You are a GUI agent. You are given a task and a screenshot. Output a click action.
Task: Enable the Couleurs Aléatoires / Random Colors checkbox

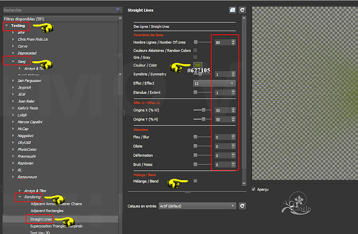coord(195,51)
